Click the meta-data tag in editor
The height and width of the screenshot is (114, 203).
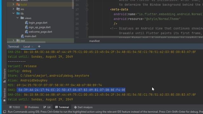119,9
